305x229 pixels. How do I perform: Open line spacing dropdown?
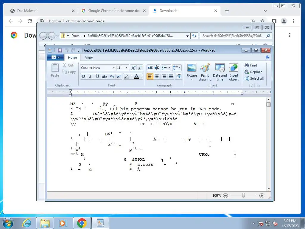coord(179,68)
